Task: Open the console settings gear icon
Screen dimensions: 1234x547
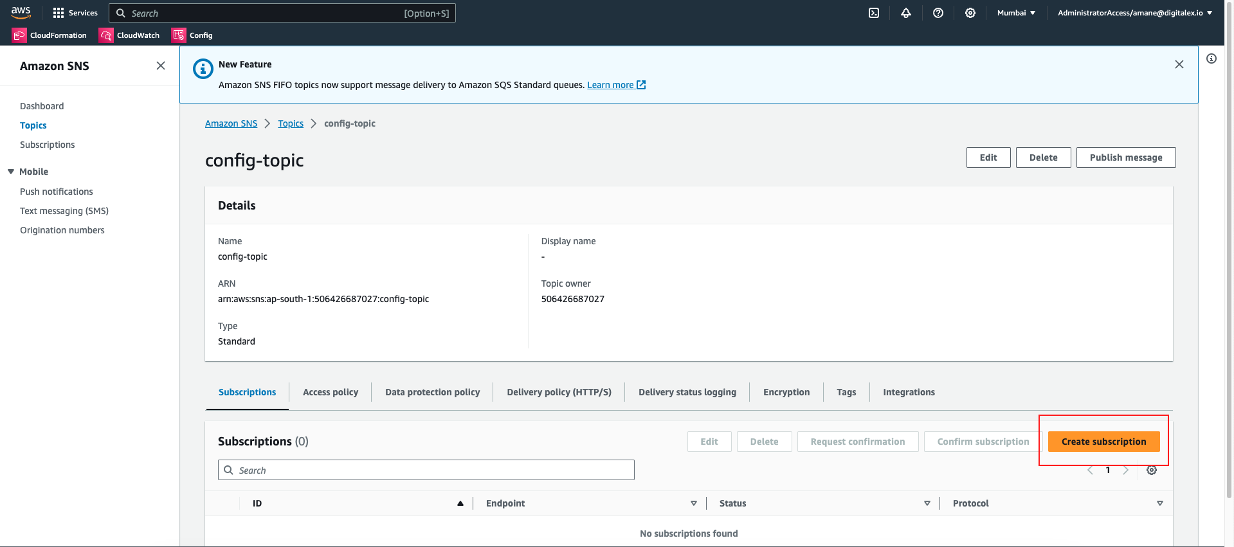Action: [x=970, y=13]
